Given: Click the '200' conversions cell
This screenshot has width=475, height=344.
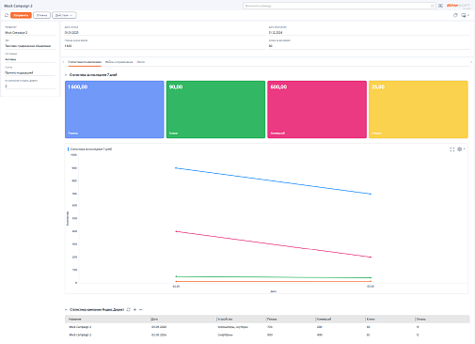Looking at the screenshot, I should (x=319, y=327).
